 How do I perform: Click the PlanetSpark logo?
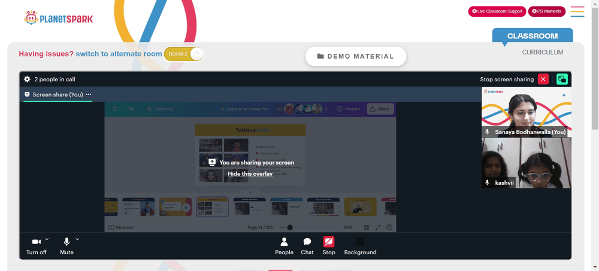58,18
